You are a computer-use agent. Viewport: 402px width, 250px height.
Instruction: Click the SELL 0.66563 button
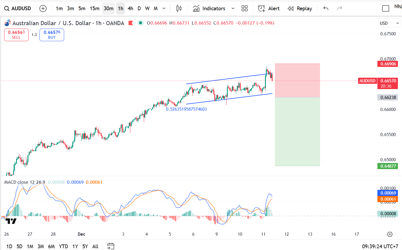pyautogui.click(x=16, y=35)
